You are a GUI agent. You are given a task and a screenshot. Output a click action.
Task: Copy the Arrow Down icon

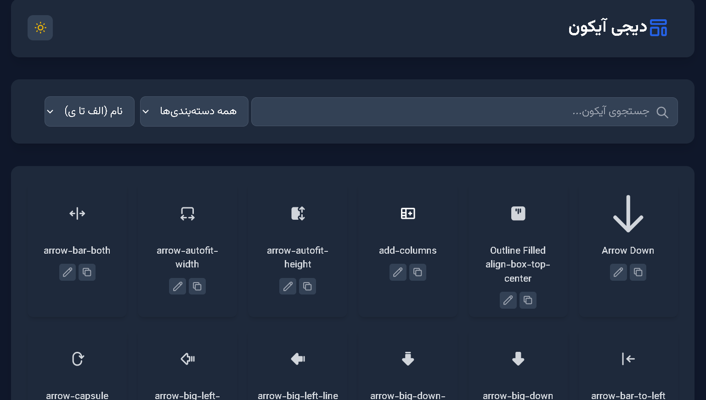(638, 272)
